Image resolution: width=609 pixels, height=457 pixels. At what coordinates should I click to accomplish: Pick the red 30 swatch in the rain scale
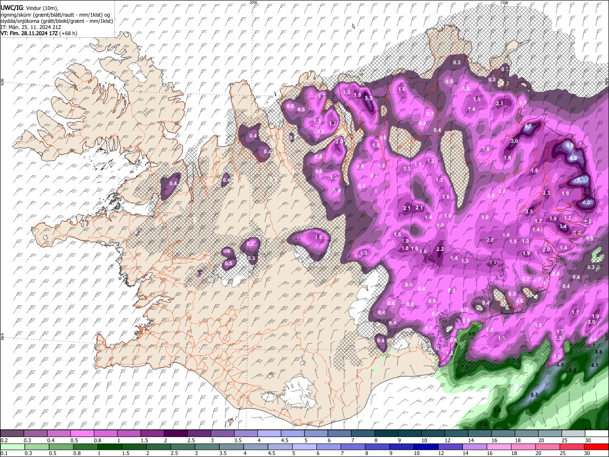point(597,447)
